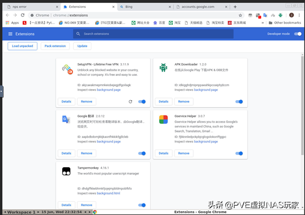Remove the Tampermonkey extension
The image size is (305, 215).
pyautogui.click(x=86, y=205)
